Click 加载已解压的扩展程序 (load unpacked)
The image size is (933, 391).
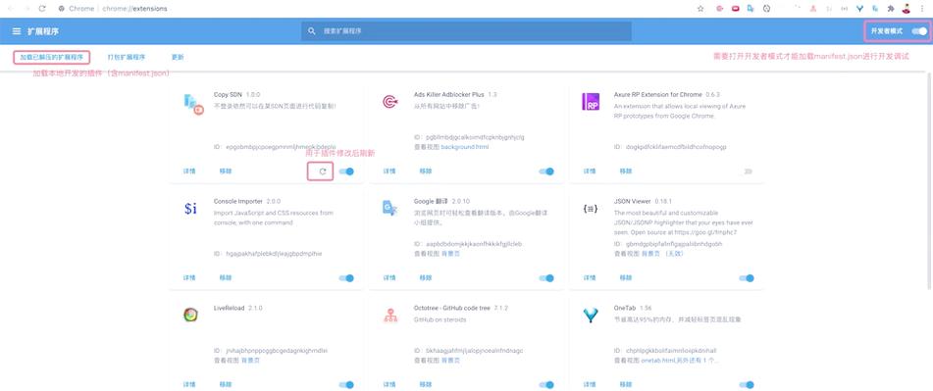(x=52, y=58)
